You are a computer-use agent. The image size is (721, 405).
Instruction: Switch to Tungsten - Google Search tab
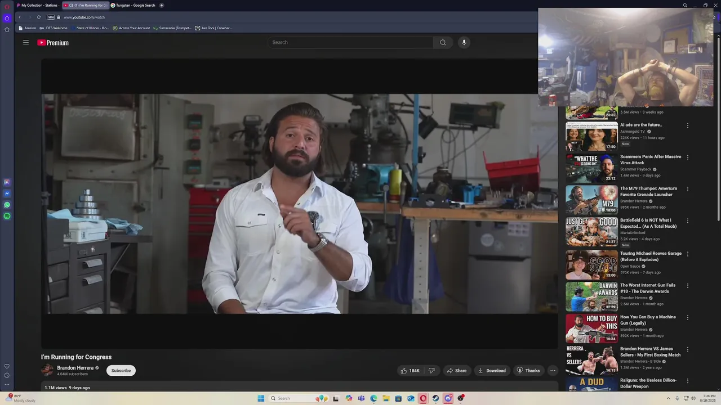133,5
